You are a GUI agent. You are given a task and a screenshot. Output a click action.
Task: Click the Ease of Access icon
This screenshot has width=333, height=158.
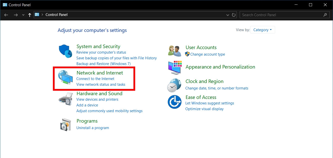click(174, 102)
